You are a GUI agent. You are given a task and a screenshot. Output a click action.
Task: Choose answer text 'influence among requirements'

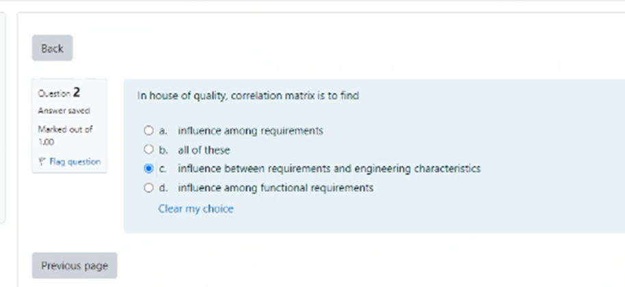(250, 130)
